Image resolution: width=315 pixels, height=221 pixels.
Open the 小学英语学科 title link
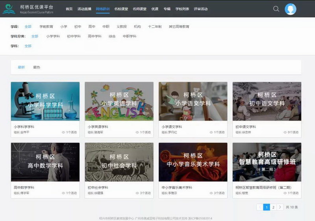coord(98,127)
